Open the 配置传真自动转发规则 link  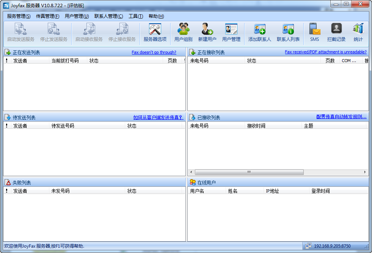point(342,117)
